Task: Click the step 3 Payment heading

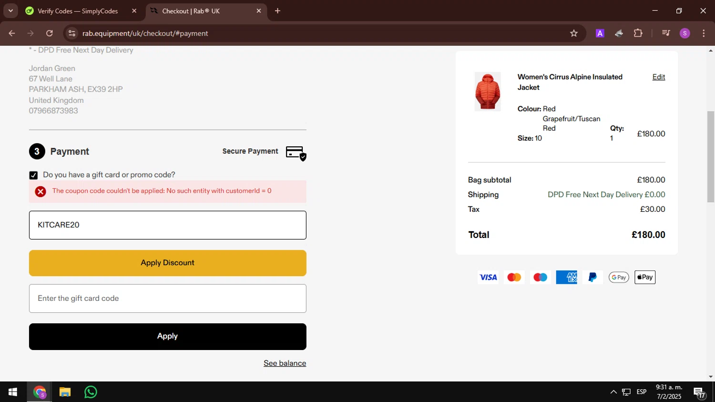Action: click(70, 152)
